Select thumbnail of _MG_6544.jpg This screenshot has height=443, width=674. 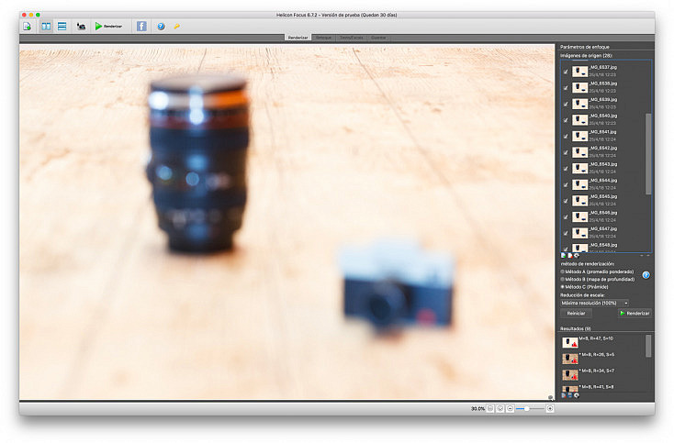point(579,184)
